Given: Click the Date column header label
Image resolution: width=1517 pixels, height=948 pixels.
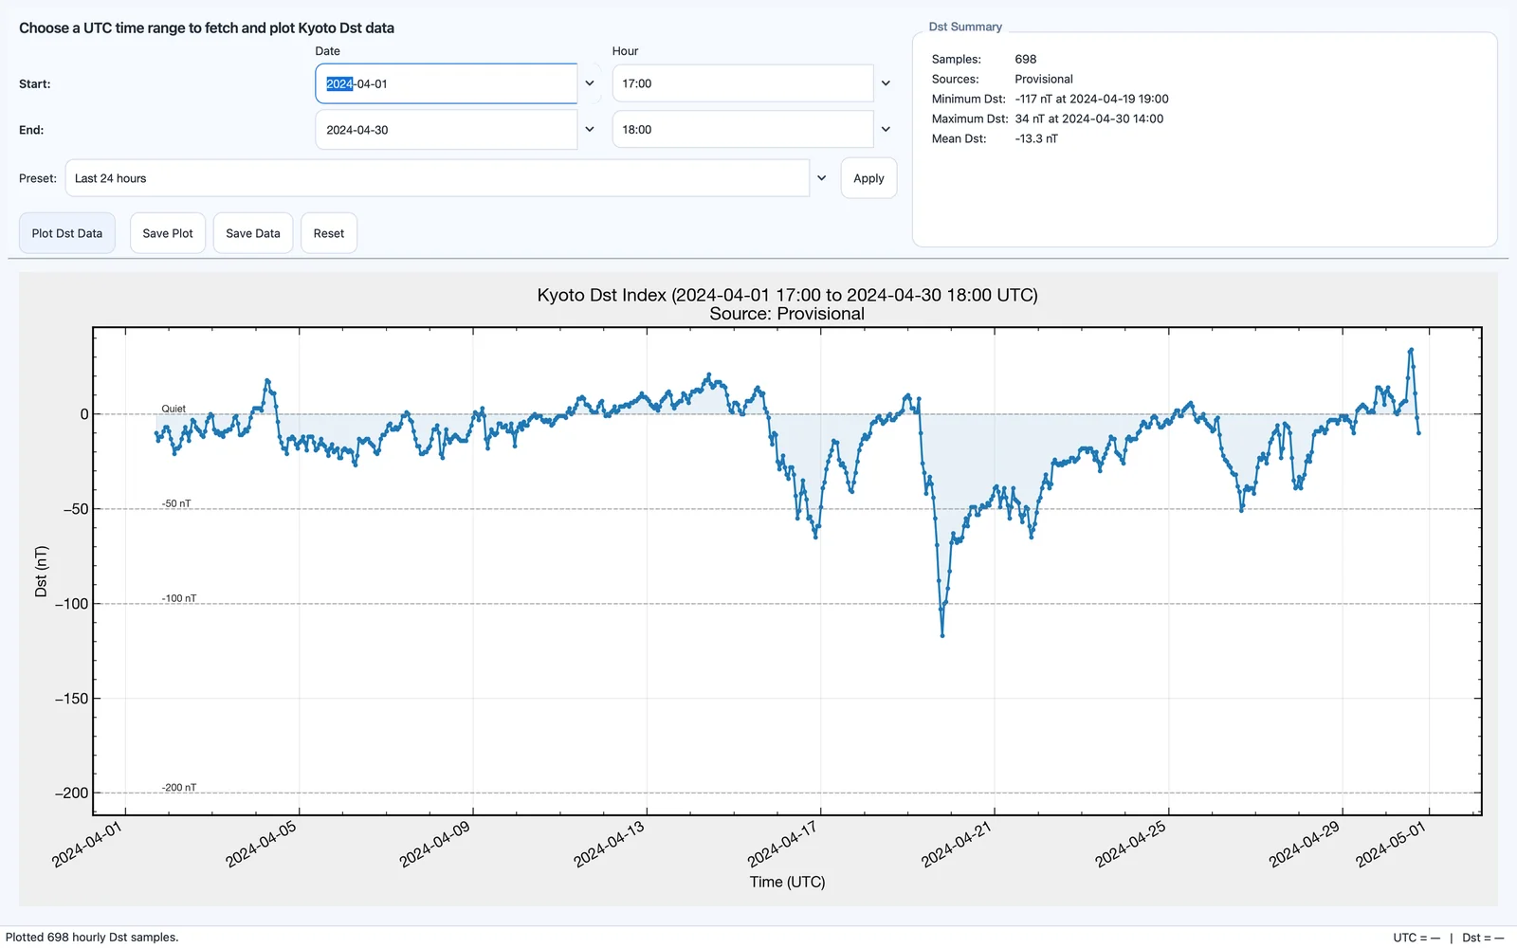Looking at the screenshot, I should 327,51.
